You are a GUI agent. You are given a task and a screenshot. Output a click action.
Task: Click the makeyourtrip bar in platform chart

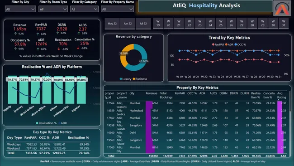tap(70, 90)
